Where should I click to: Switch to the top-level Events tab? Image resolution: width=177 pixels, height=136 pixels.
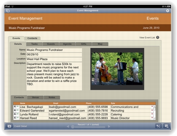point(16,38)
